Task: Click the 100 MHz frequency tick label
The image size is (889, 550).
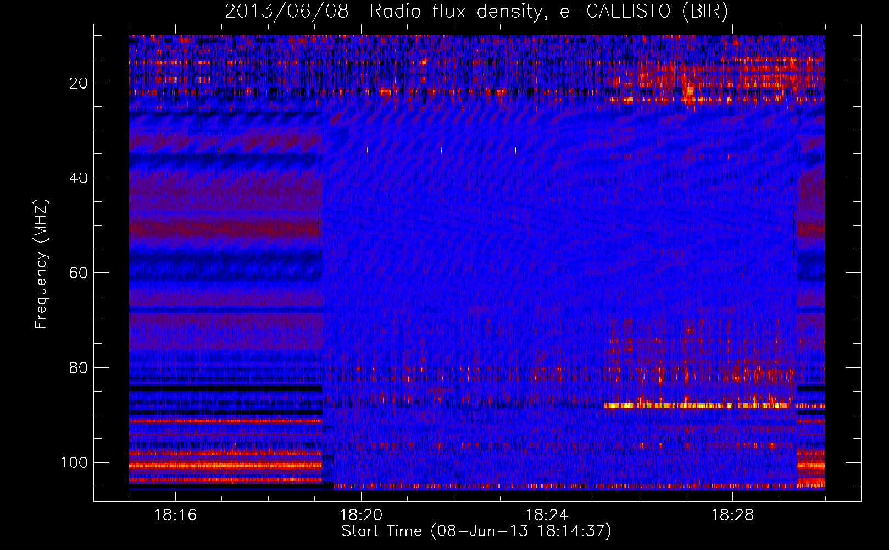Action: (x=74, y=463)
